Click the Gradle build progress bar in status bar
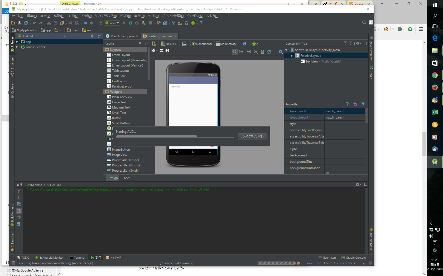The height and width of the screenshot is (276, 443). point(276,263)
